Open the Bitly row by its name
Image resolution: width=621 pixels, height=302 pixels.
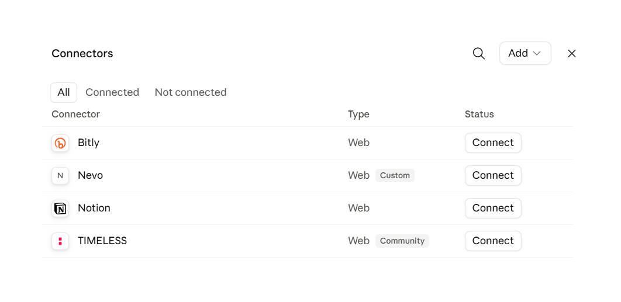pyautogui.click(x=88, y=143)
